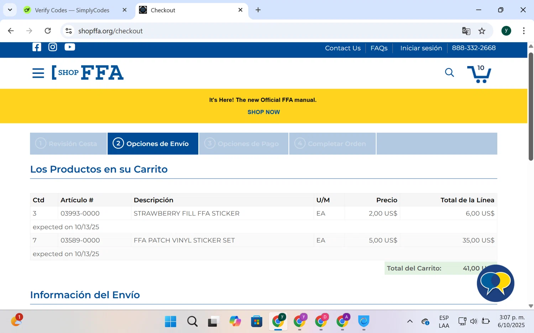The image size is (534, 333).
Task: Click the Shop FFA logo
Action: (88, 73)
